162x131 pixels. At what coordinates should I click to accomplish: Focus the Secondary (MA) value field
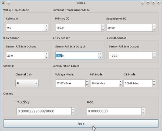click(x=129, y=28)
